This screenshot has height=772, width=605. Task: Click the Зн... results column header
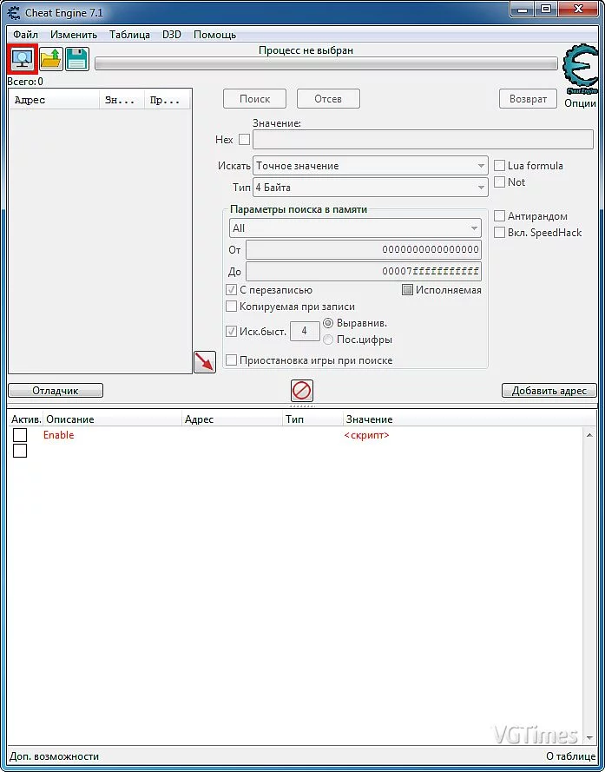122,100
